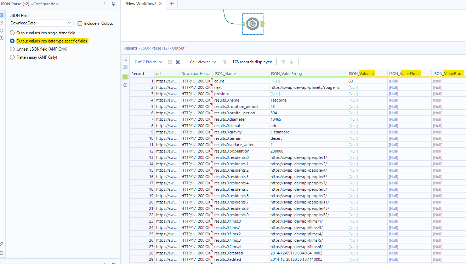
Task: Select Flatten array (AMP Only) radio button
Action: point(12,57)
